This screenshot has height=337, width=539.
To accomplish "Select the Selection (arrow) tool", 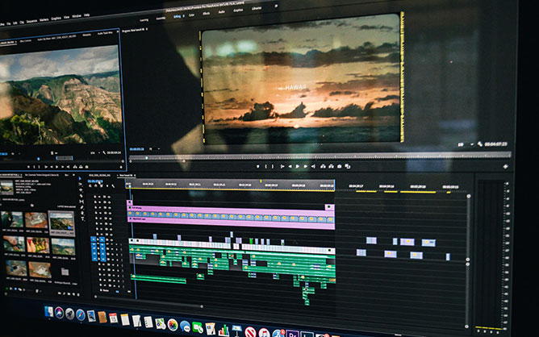I will coord(80,178).
